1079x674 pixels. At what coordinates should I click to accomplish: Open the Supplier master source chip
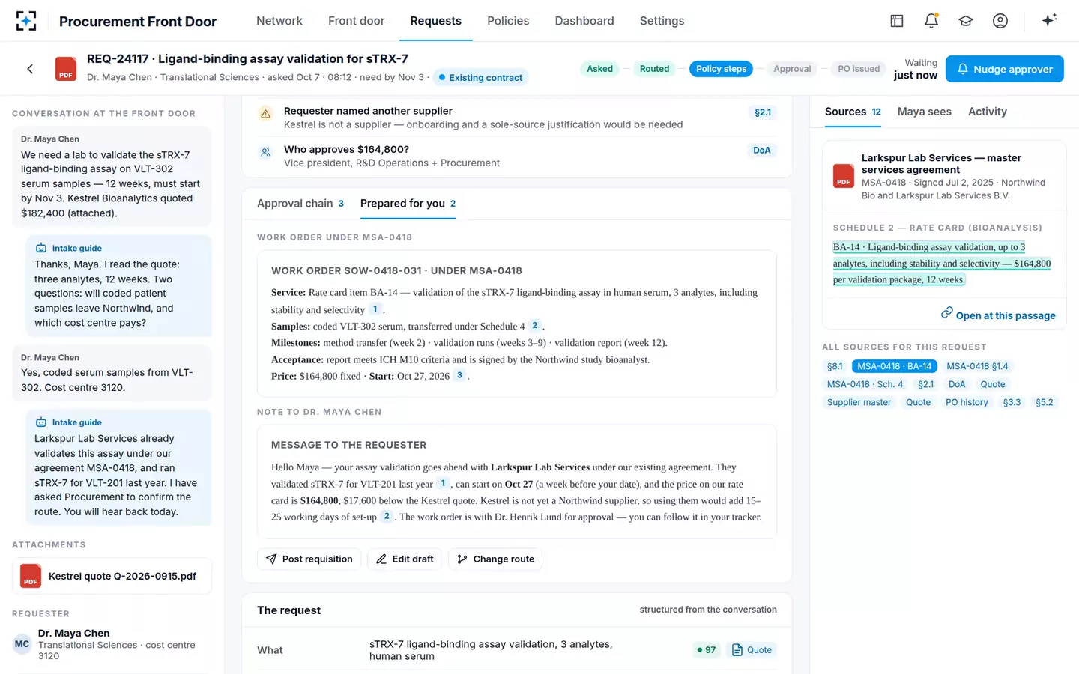click(859, 402)
